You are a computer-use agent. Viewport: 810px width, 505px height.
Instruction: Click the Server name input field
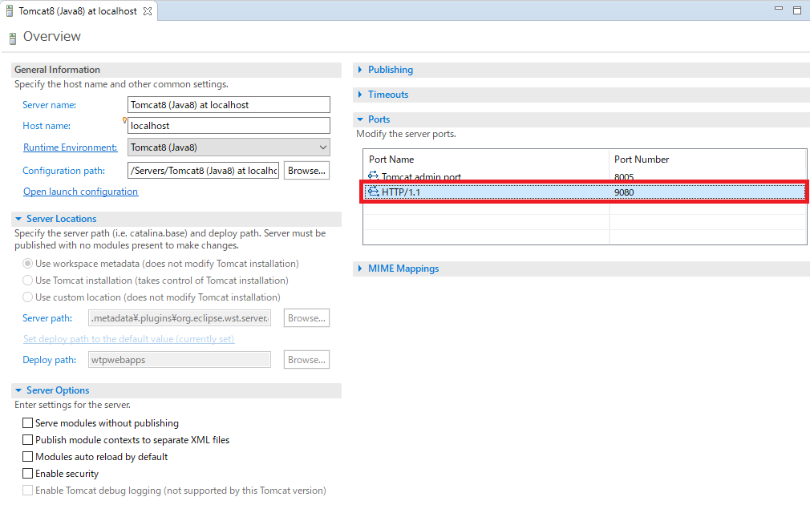pyautogui.click(x=229, y=104)
